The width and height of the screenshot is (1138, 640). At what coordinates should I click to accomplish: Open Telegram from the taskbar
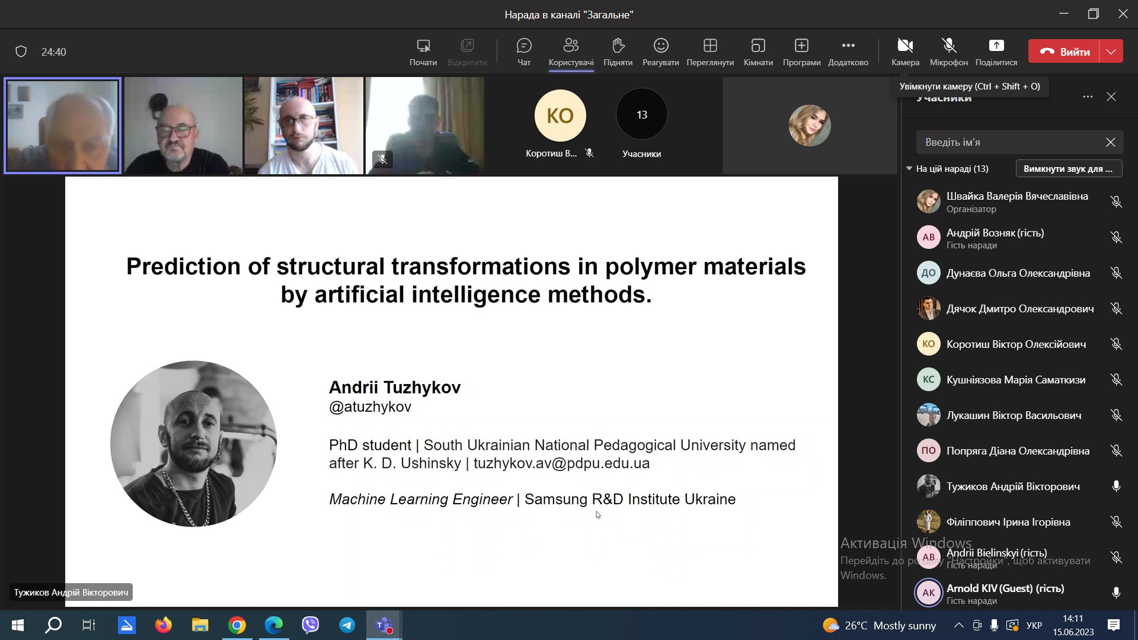click(347, 625)
